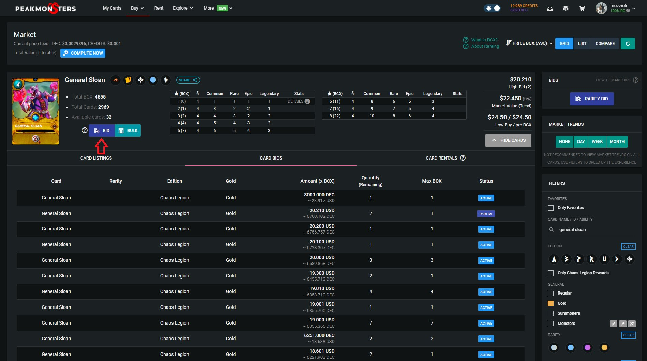Click the RARITY BID button

coord(592,99)
